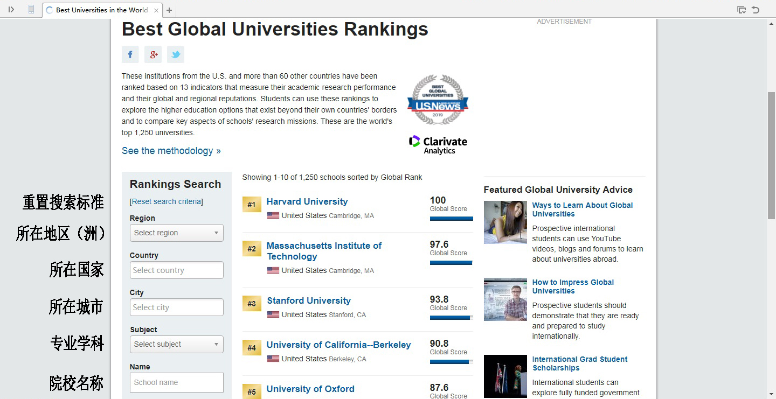Click the US News Best Global Universities badge
Image resolution: width=776 pixels, height=399 pixels.
pos(438,100)
